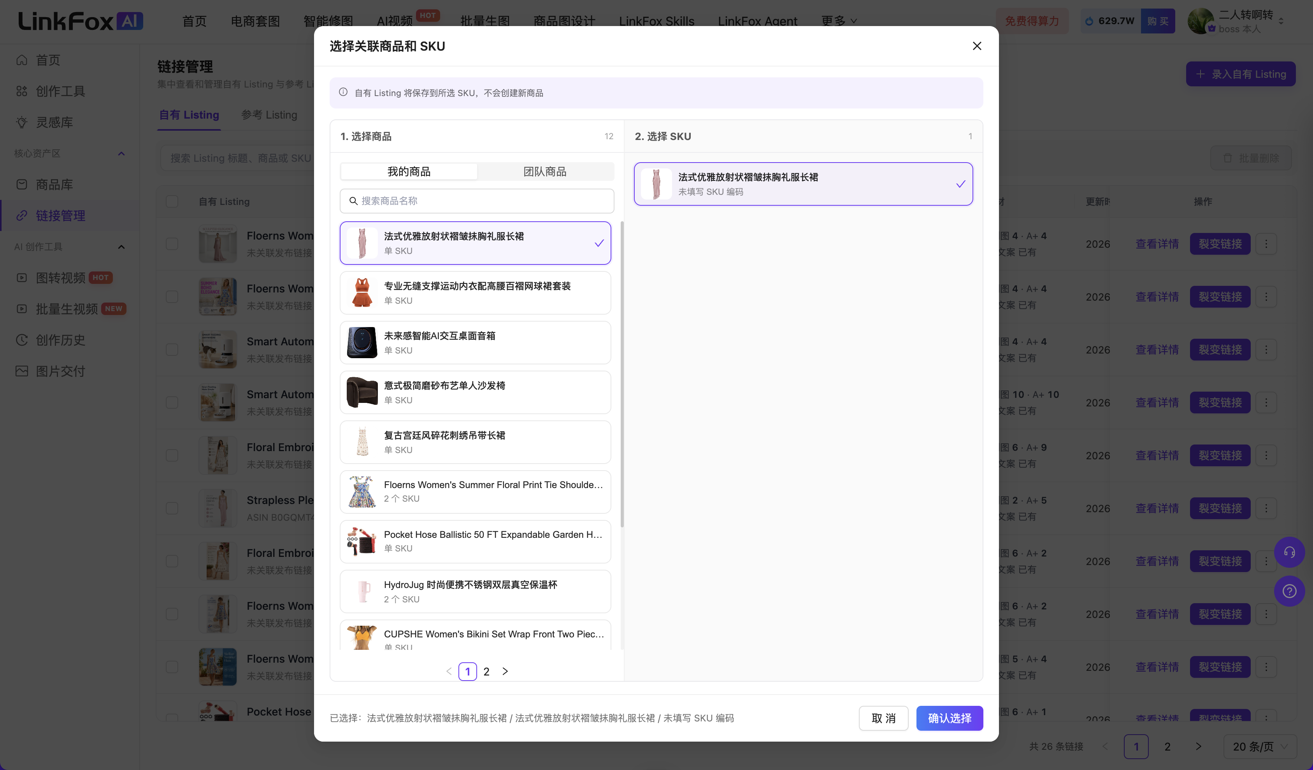Toggle select-all checkbox in 自有 Listing header
Screen dimensions: 1313x770
[172, 201]
